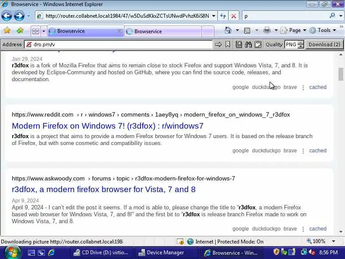This screenshot has width=345, height=259.
Task: Open the Page menu
Action: [x=293, y=30]
